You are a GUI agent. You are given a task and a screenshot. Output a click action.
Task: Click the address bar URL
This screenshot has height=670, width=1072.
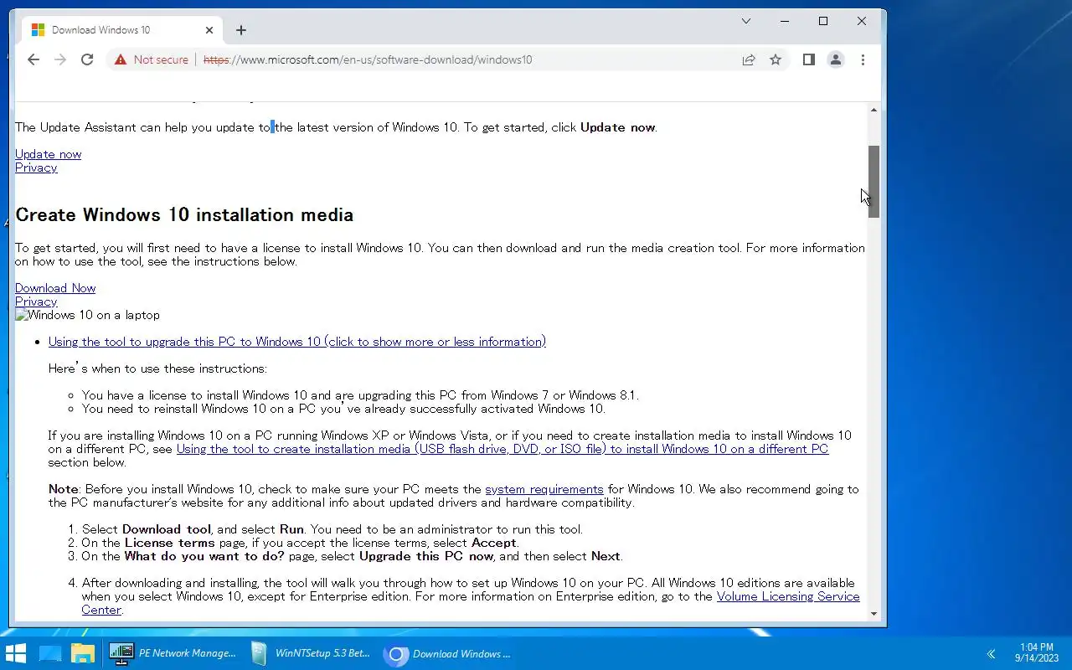(368, 59)
